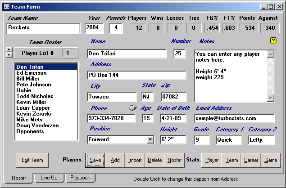Open the Position dropdown arrow

click(150, 139)
